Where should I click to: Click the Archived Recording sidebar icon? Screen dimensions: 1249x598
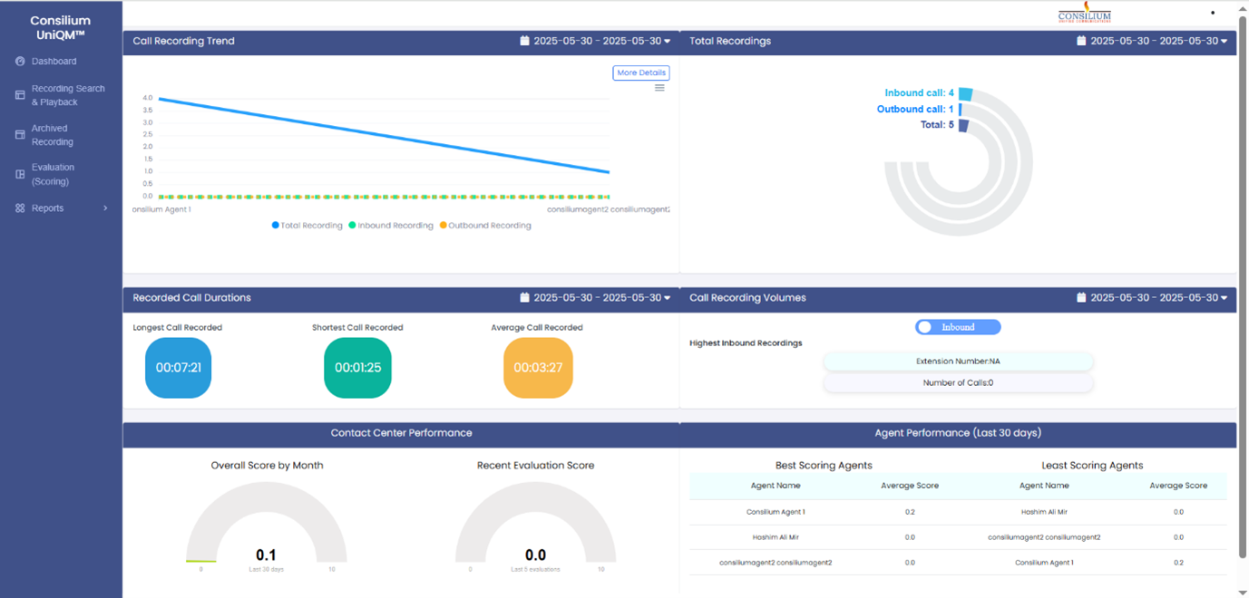(x=20, y=135)
